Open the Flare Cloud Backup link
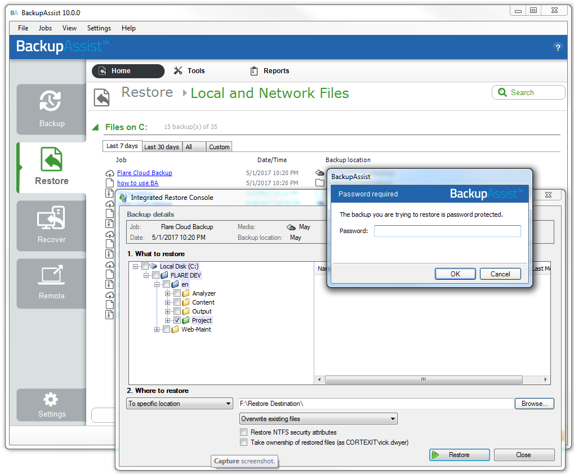Viewport: 574px width, 474px height. click(144, 173)
